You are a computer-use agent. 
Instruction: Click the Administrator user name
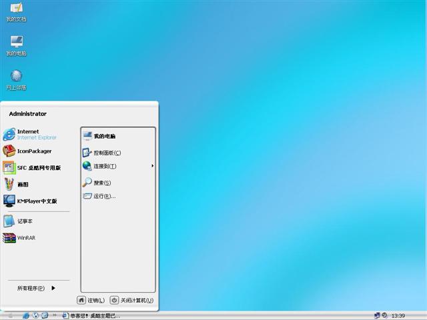pyautogui.click(x=28, y=114)
